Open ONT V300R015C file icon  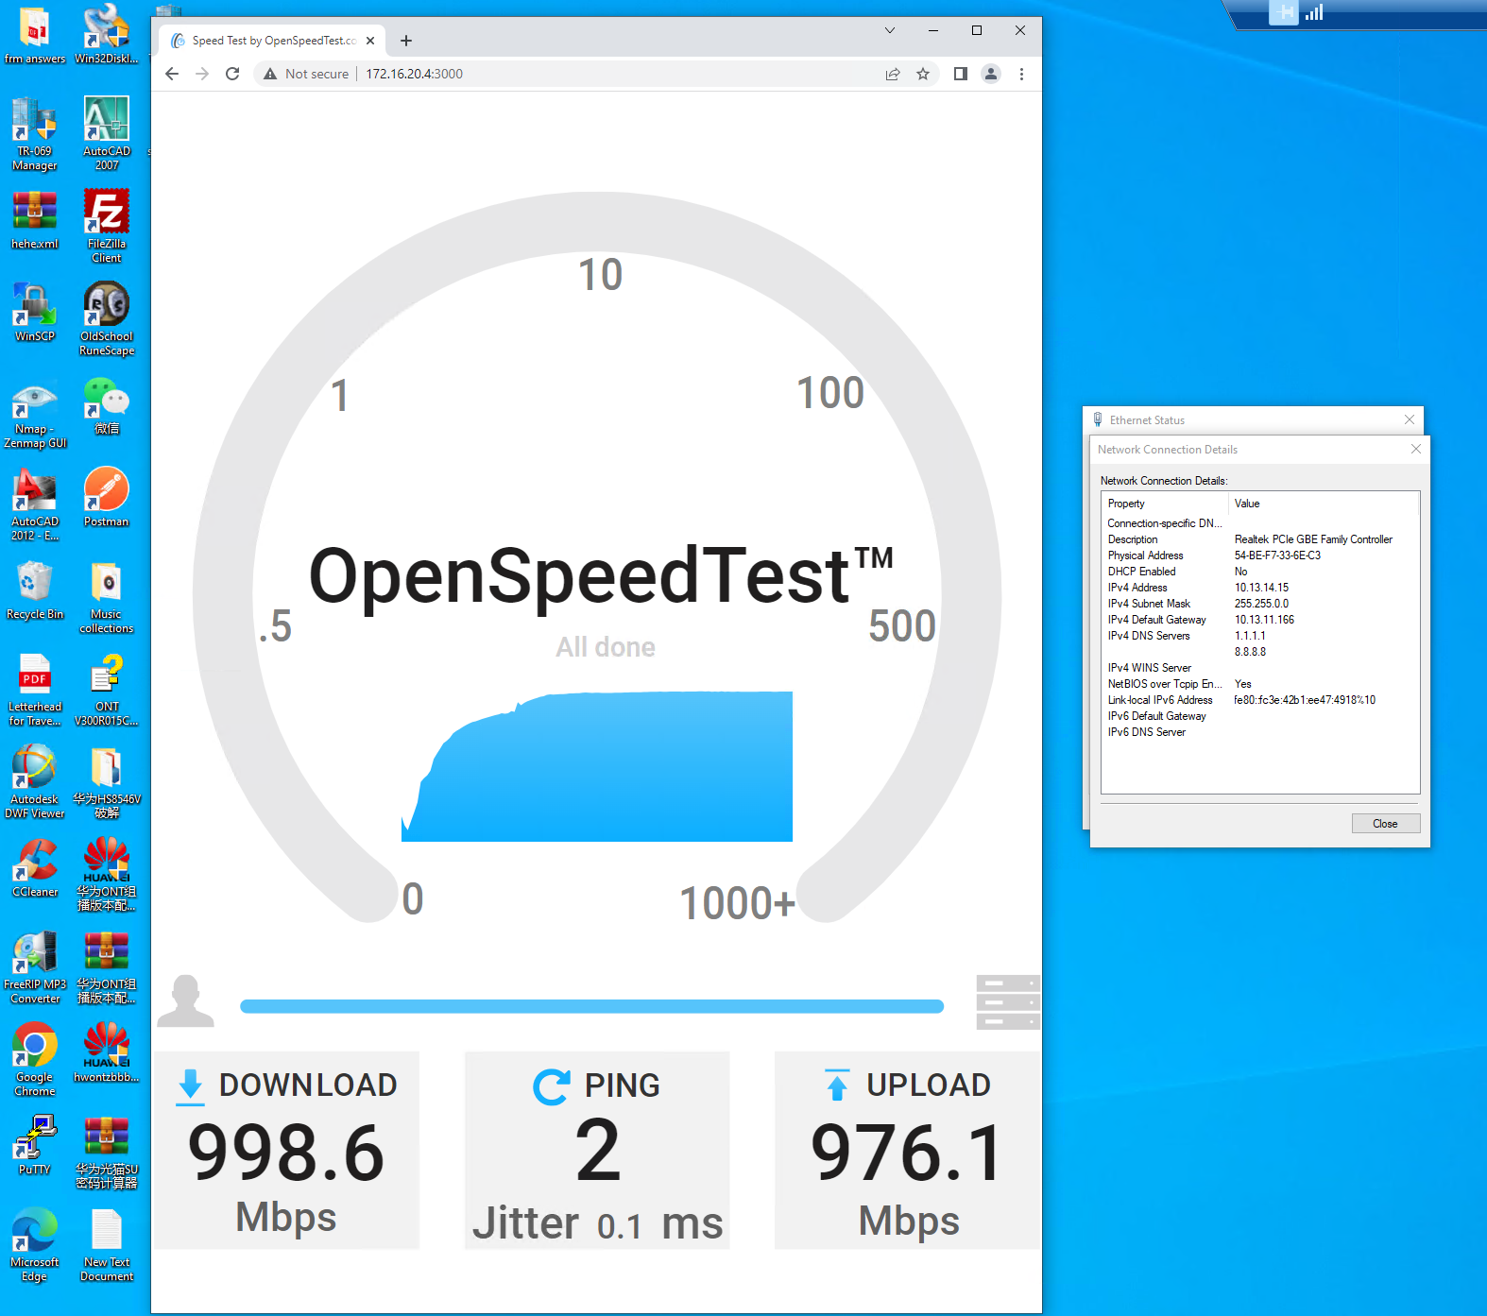[x=107, y=690]
